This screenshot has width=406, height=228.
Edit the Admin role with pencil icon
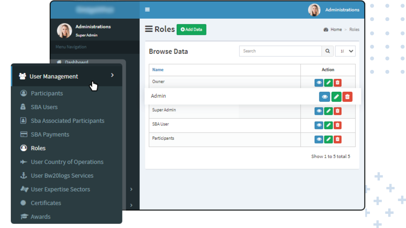[336, 97]
